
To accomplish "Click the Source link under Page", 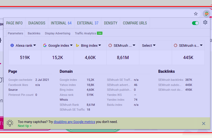I will coord(13,90).
